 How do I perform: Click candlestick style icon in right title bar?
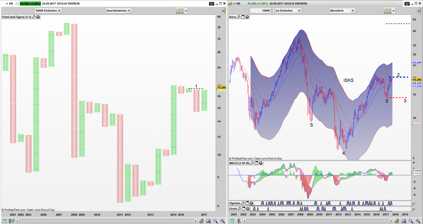click(230, 3)
